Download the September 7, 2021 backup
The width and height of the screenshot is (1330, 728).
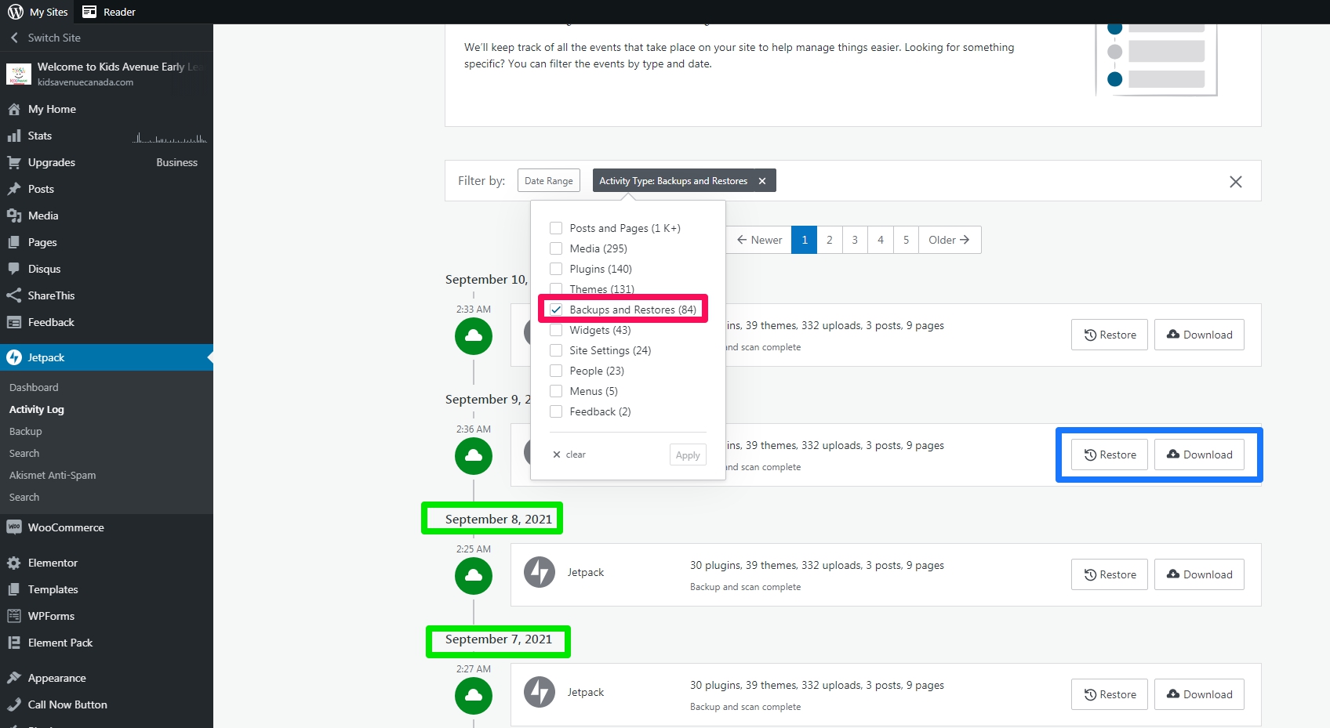[x=1199, y=694]
